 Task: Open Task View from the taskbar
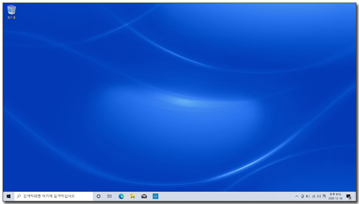tap(110, 196)
